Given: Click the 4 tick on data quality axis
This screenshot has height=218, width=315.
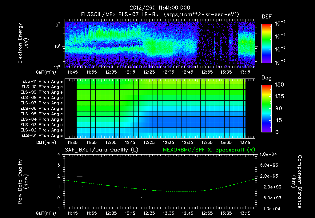Looking at the screenshot, I should click(x=59, y=155).
